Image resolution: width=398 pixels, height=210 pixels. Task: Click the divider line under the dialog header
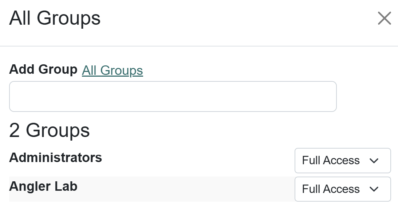point(199,46)
